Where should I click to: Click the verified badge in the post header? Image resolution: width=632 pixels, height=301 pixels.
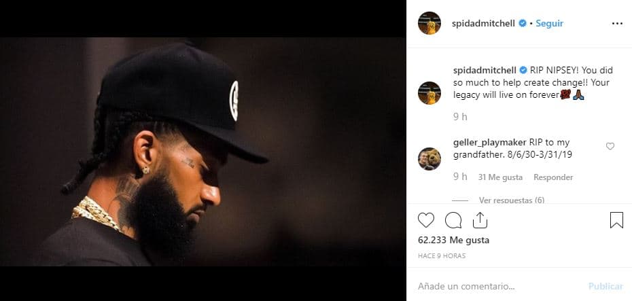pyautogui.click(x=523, y=23)
